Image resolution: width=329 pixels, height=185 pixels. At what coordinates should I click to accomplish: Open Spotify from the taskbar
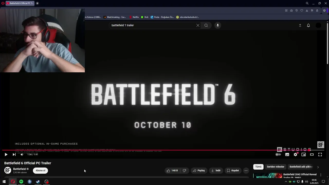pyautogui.click(x=21, y=182)
